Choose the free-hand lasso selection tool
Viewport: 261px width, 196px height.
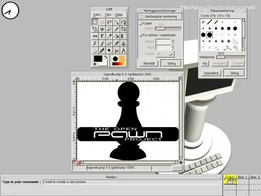(x=109, y=22)
